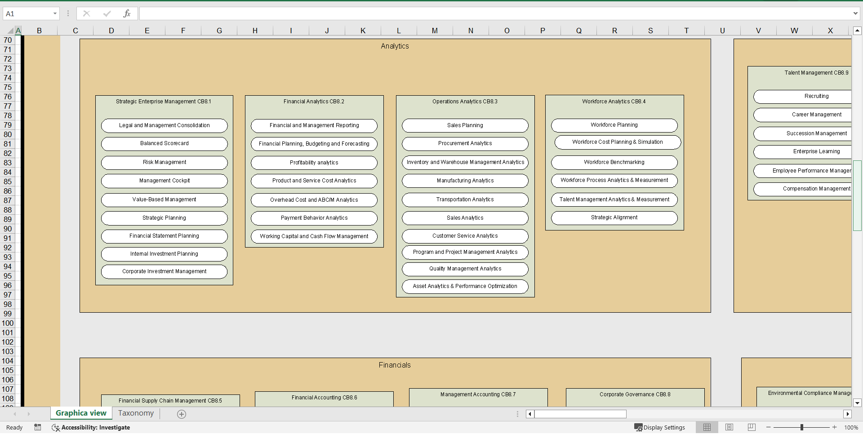This screenshot has height=434, width=863.
Task: Click the macro recorder icon in status bar
Action: point(38,427)
